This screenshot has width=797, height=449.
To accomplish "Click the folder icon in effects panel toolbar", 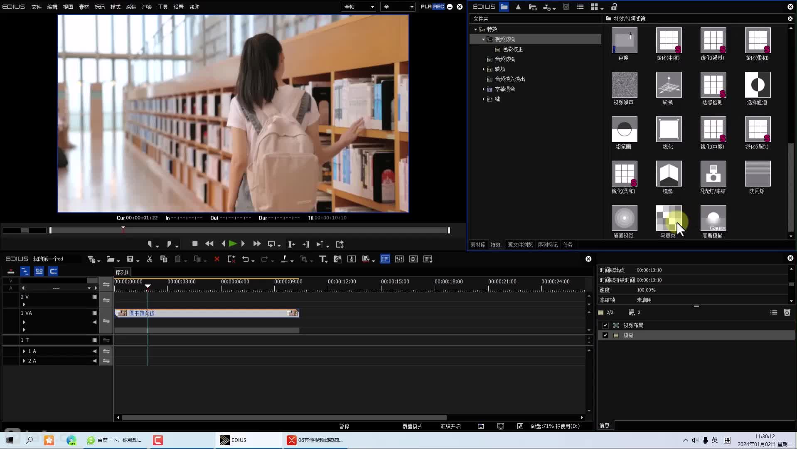I will (504, 7).
